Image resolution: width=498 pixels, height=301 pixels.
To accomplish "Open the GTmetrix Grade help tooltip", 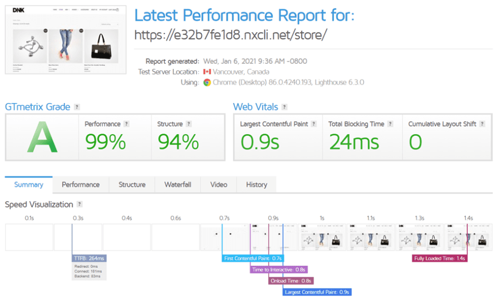I will tap(77, 107).
